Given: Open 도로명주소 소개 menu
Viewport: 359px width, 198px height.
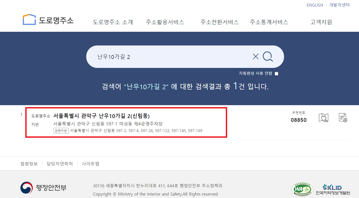Looking at the screenshot, I should (x=113, y=22).
